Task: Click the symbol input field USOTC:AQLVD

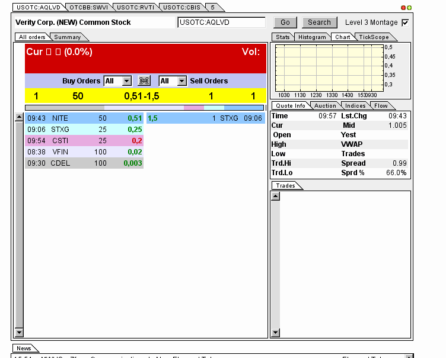Action: [x=221, y=22]
